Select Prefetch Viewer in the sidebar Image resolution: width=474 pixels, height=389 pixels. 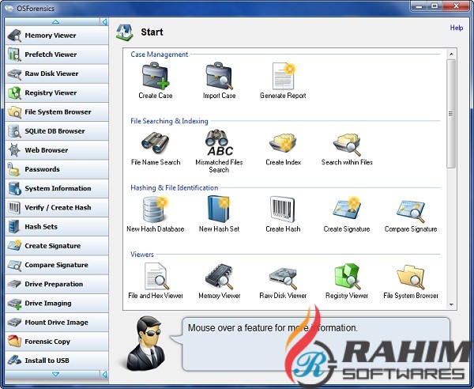pos(57,55)
